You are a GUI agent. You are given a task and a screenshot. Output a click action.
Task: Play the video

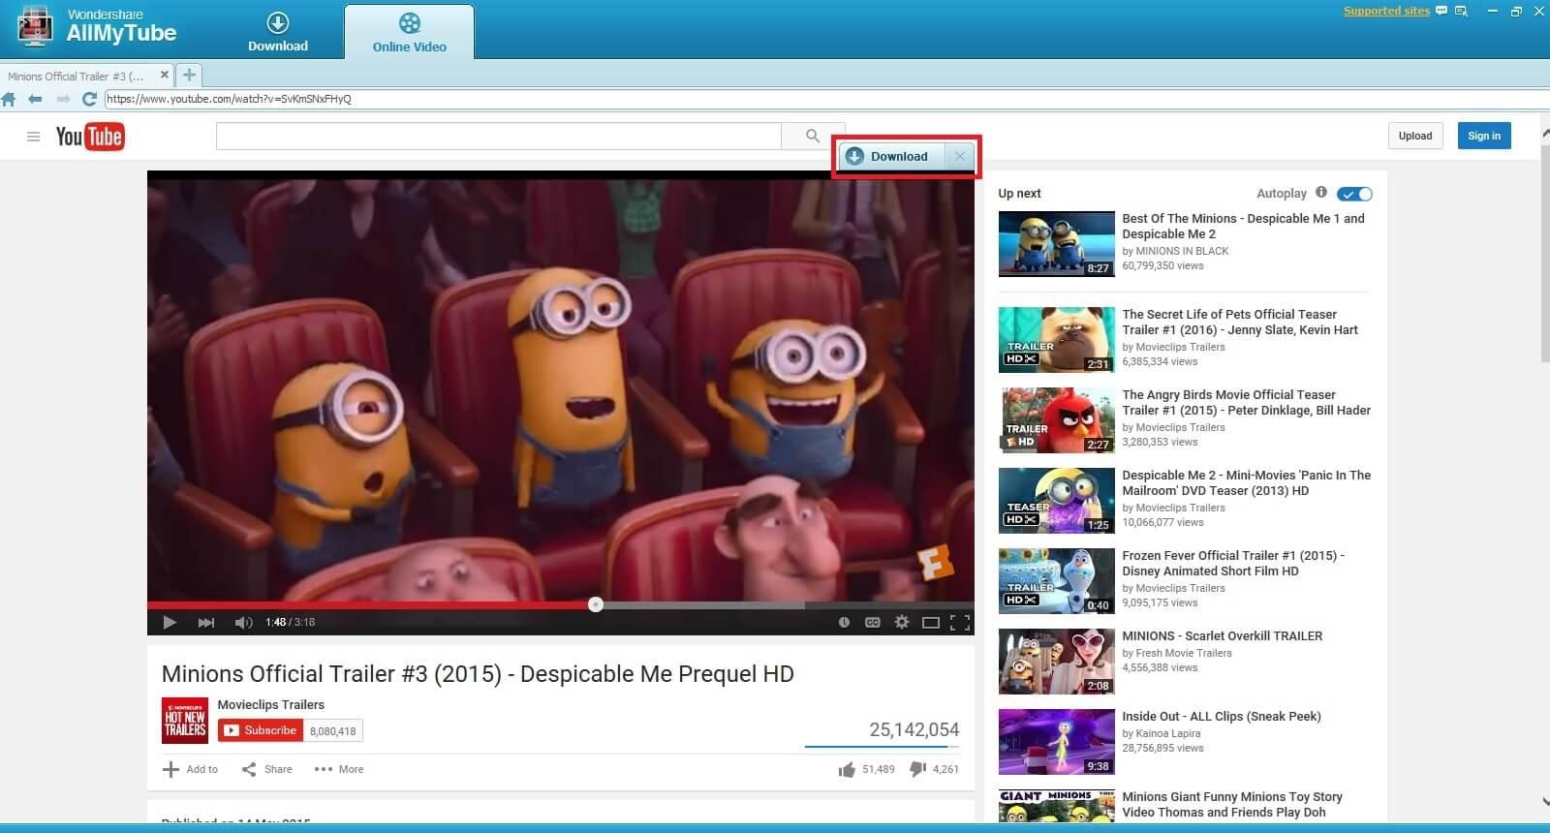point(170,622)
